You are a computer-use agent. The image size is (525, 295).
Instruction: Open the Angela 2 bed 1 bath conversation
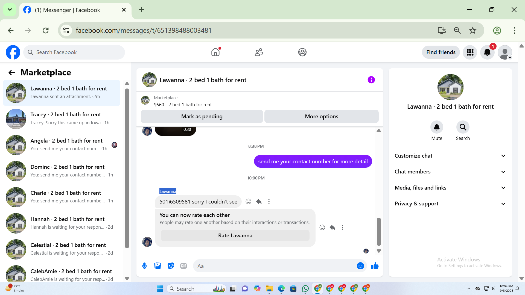(x=62, y=145)
